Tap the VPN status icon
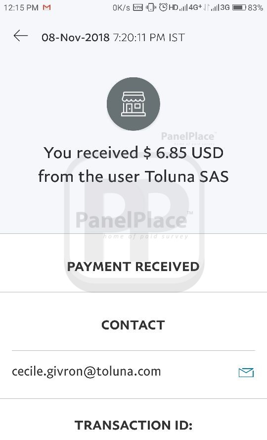This screenshot has width=267, height=440. 137,7
